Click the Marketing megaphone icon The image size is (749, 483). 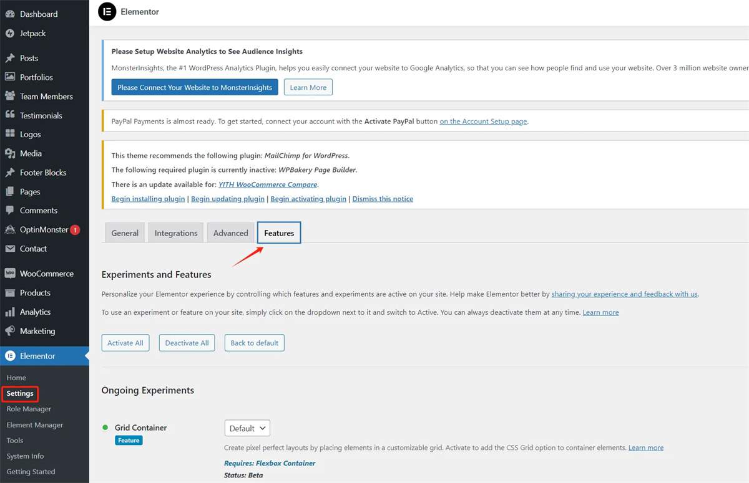click(x=10, y=331)
